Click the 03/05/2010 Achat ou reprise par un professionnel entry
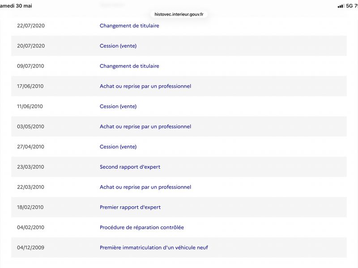Image resolution: width=358 pixels, height=268 pixels. (179, 126)
